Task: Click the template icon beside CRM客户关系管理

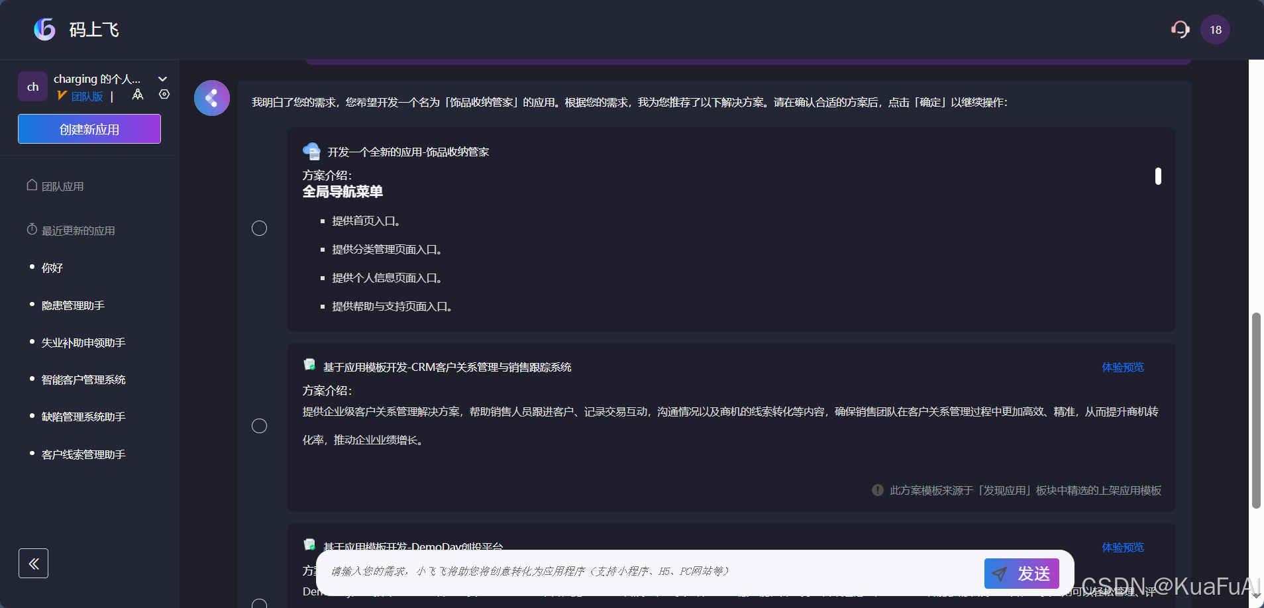Action: pos(309,364)
